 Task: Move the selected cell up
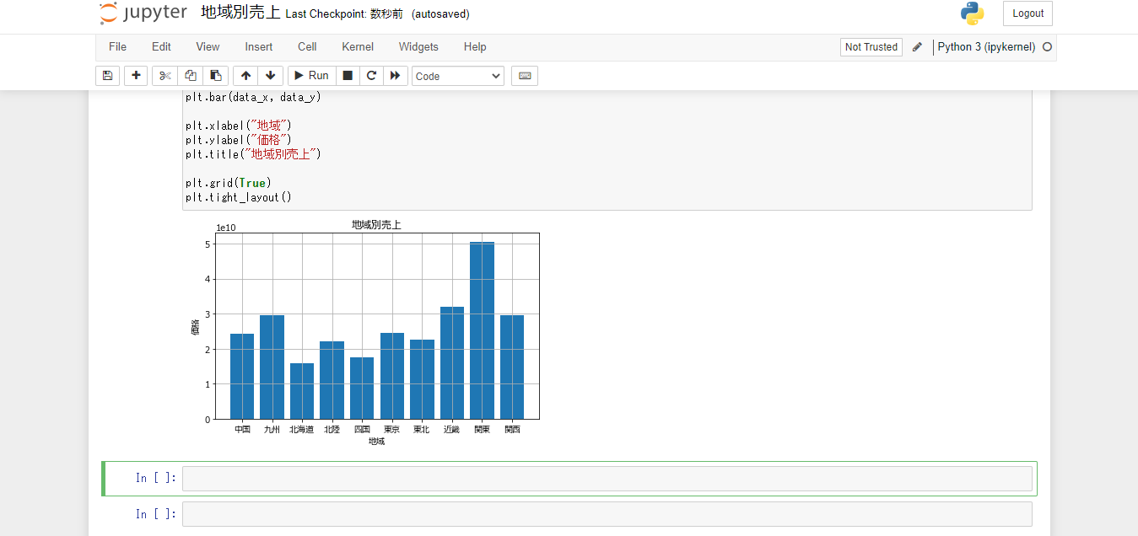(245, 75)
